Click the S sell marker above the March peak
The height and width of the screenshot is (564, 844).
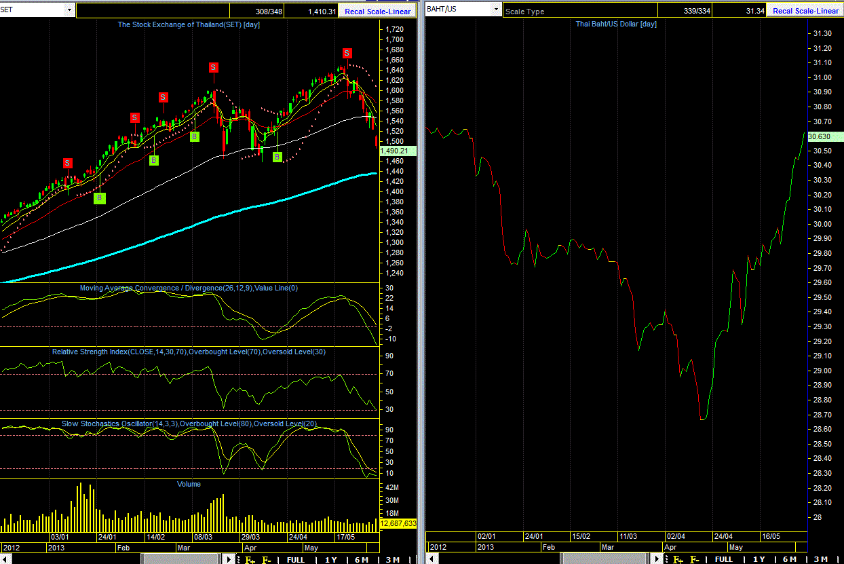click(x=213, y=67)
